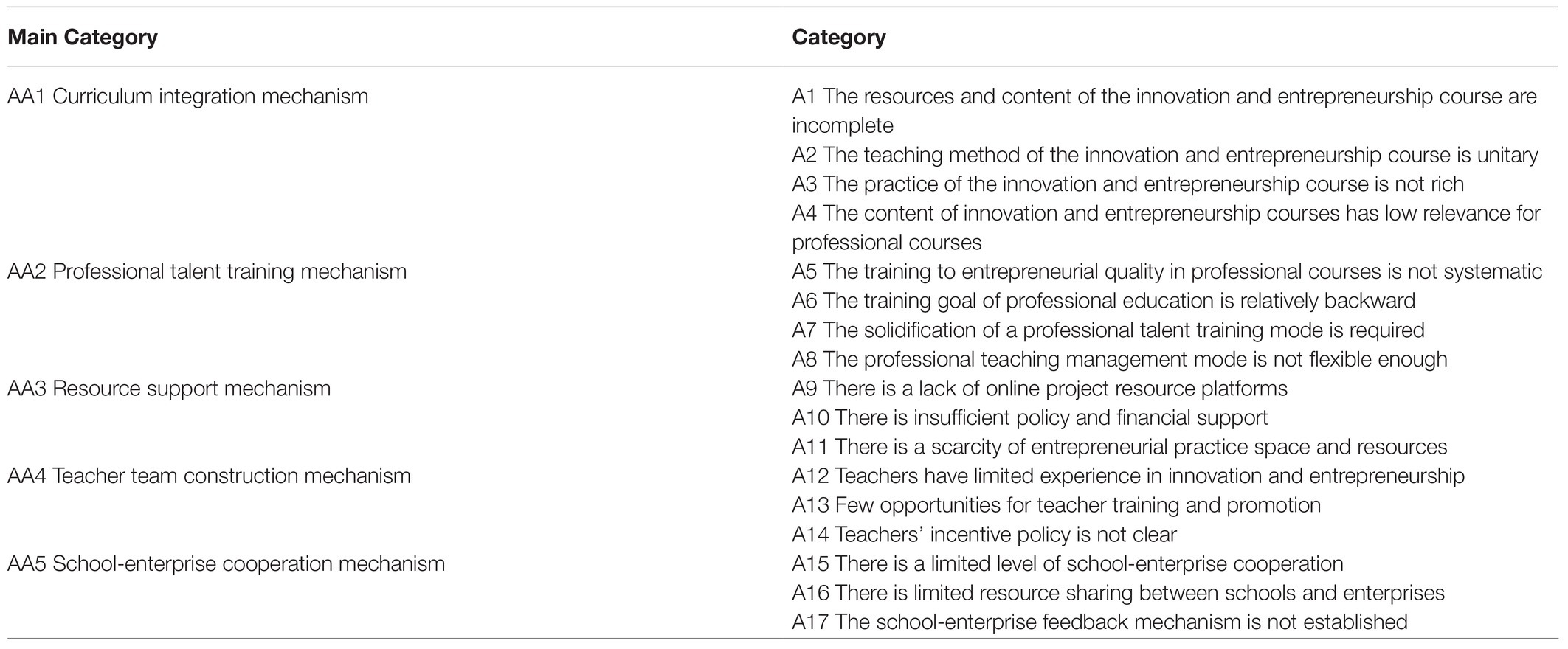Select A6 training goal relatively backward
The image size is (1568, 649).
pyautogui.click(x=1104, y=300)
